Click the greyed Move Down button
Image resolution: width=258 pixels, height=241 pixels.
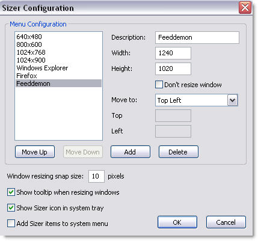tap(83, 152)
